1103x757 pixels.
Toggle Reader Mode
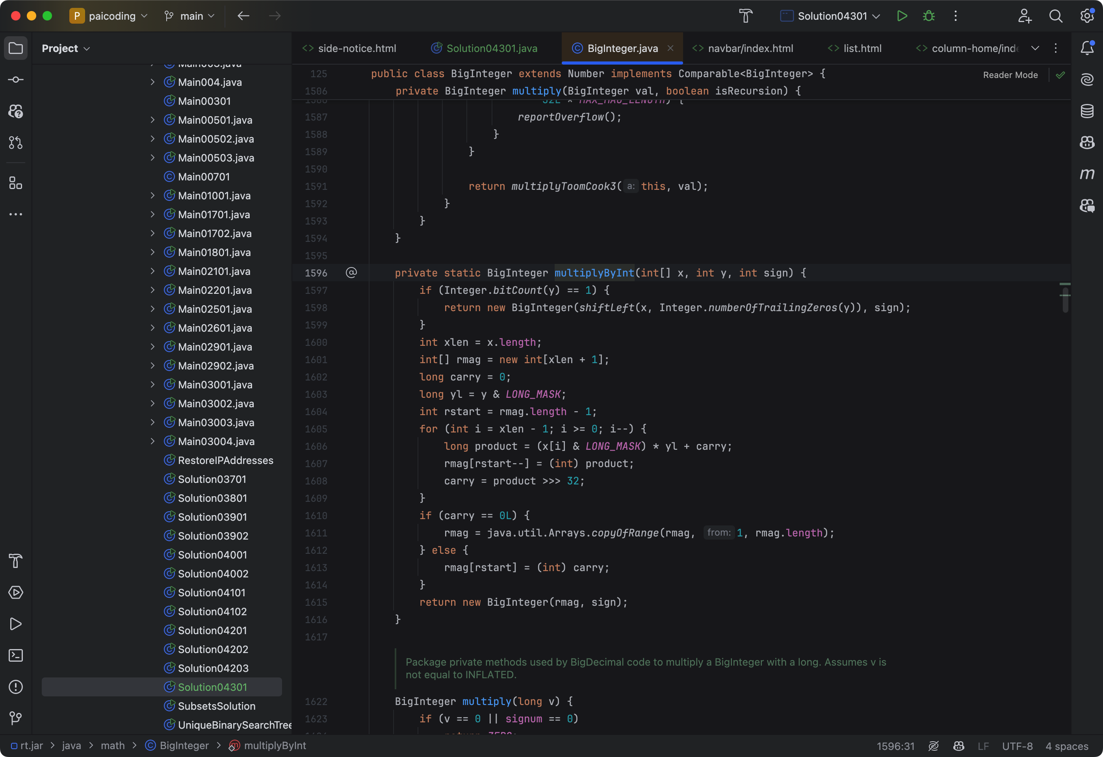click(x=1010, y=75)
